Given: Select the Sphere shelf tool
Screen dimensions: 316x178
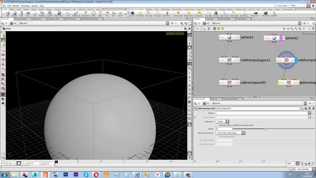Looking at the screenshot, I should (x=14, y=14).
